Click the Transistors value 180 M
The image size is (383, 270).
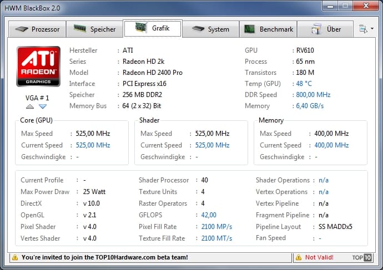coord(305,73)
